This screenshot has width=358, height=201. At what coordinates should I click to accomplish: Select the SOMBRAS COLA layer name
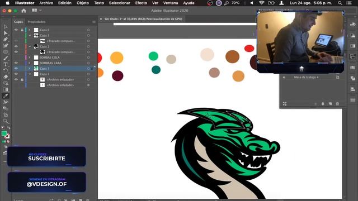50,58
